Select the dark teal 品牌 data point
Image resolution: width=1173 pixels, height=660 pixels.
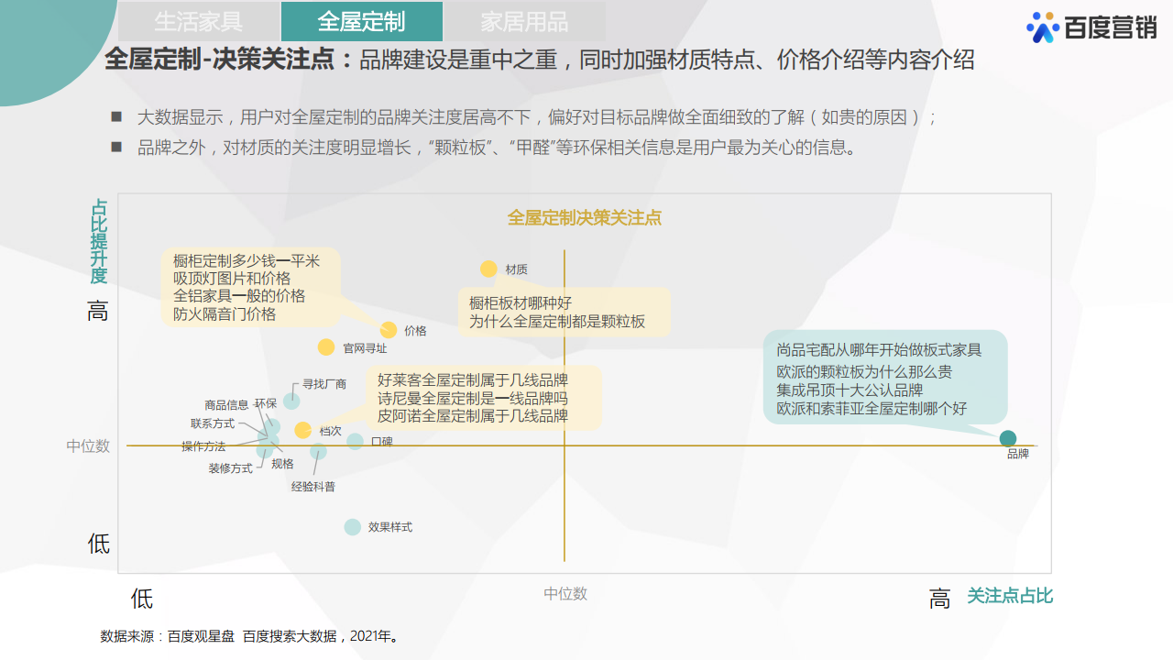coord(1008,438)
